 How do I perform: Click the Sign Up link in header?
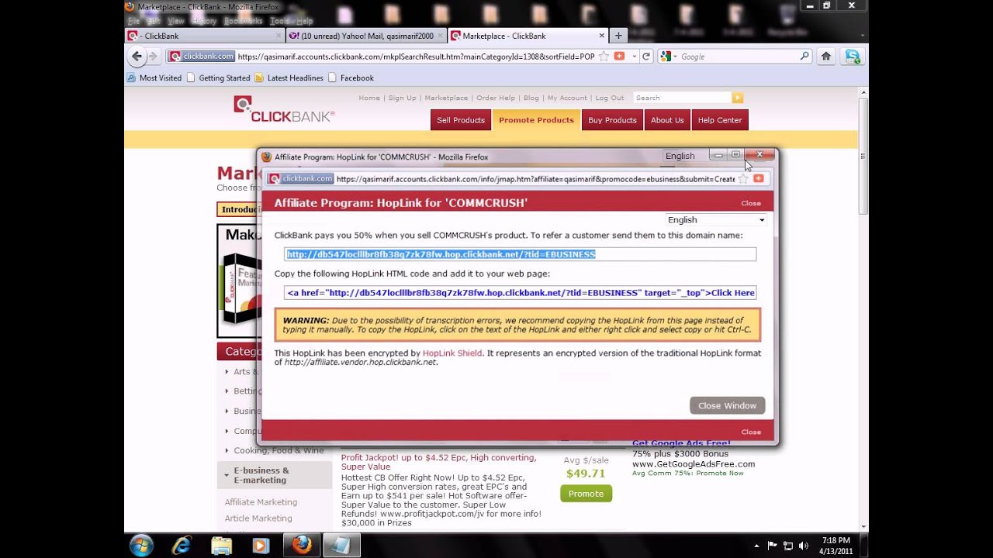(x=402, y=98)
